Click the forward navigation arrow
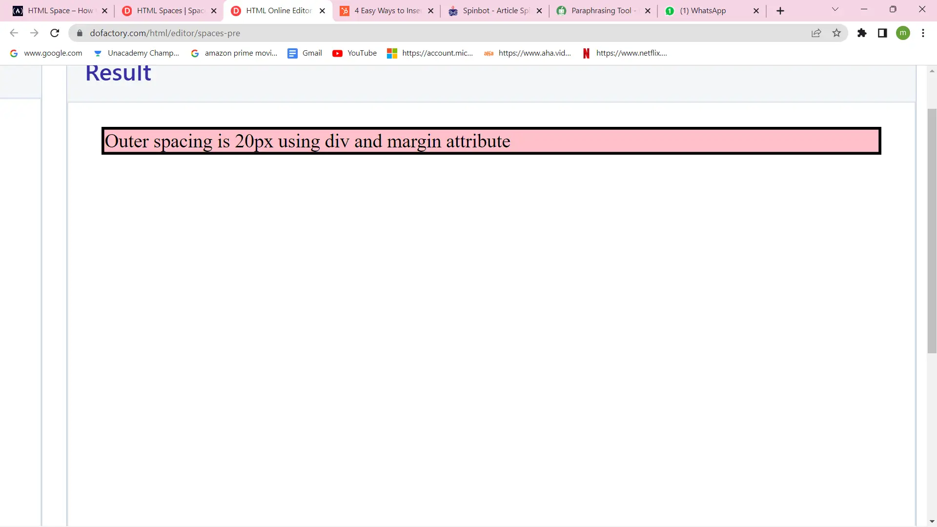This screenshot has width=937, height=527. coord(34,33)
